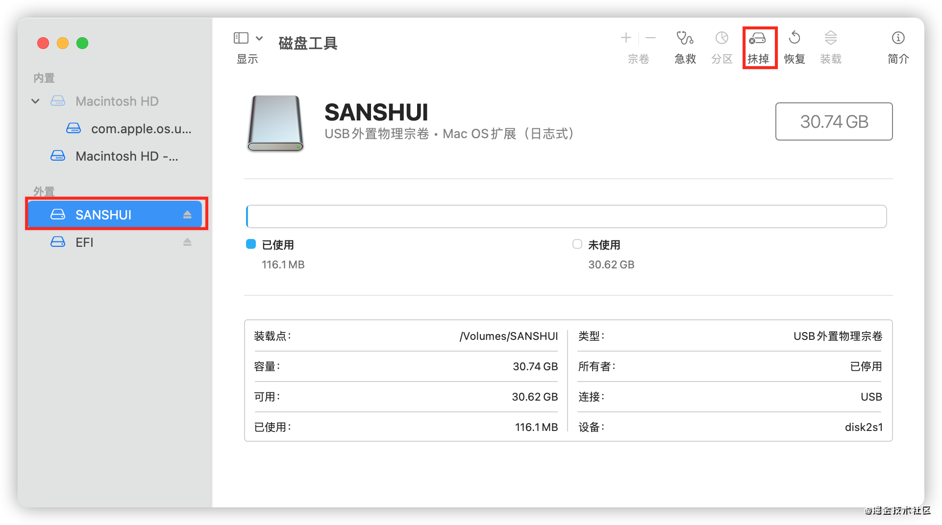Eject the SANSHUI volume
This screenshot has height=525, width=942.
[x=187, y=215]
